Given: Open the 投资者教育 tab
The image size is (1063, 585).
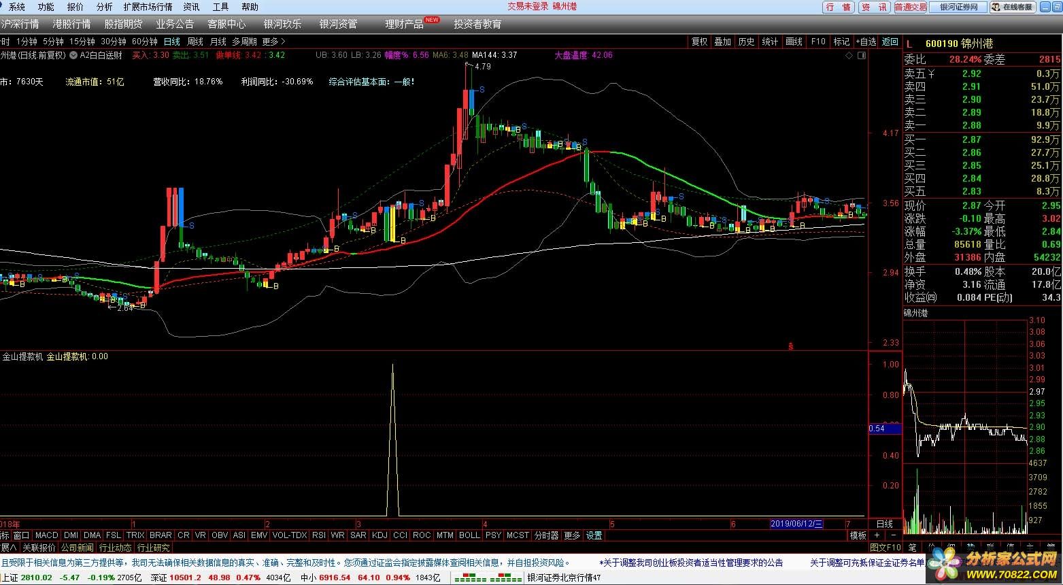Looking at the screenshot, I should 477,24.
